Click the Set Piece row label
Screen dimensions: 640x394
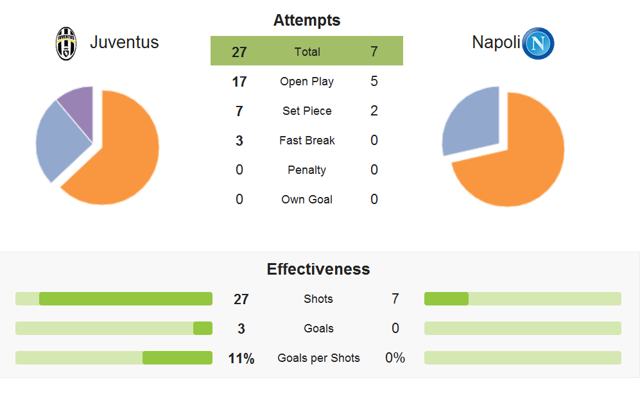[x=307, y=111]
